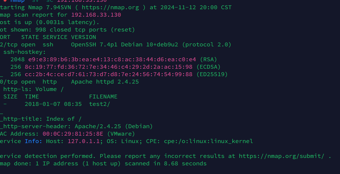The image size is (340, 174).
Task: Click the test2/ directory filename
Action: pyautogui.click(x=100, y=104)
